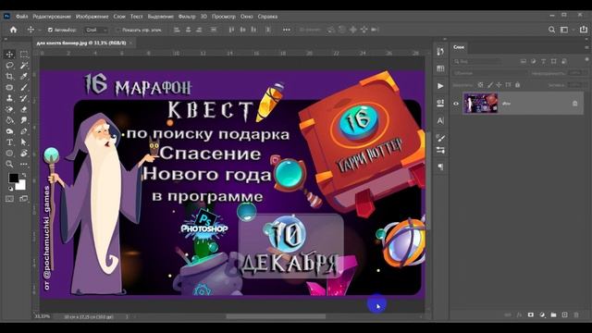
Task: Toggle lock image pixels brush icon
Action: [489, 85]
